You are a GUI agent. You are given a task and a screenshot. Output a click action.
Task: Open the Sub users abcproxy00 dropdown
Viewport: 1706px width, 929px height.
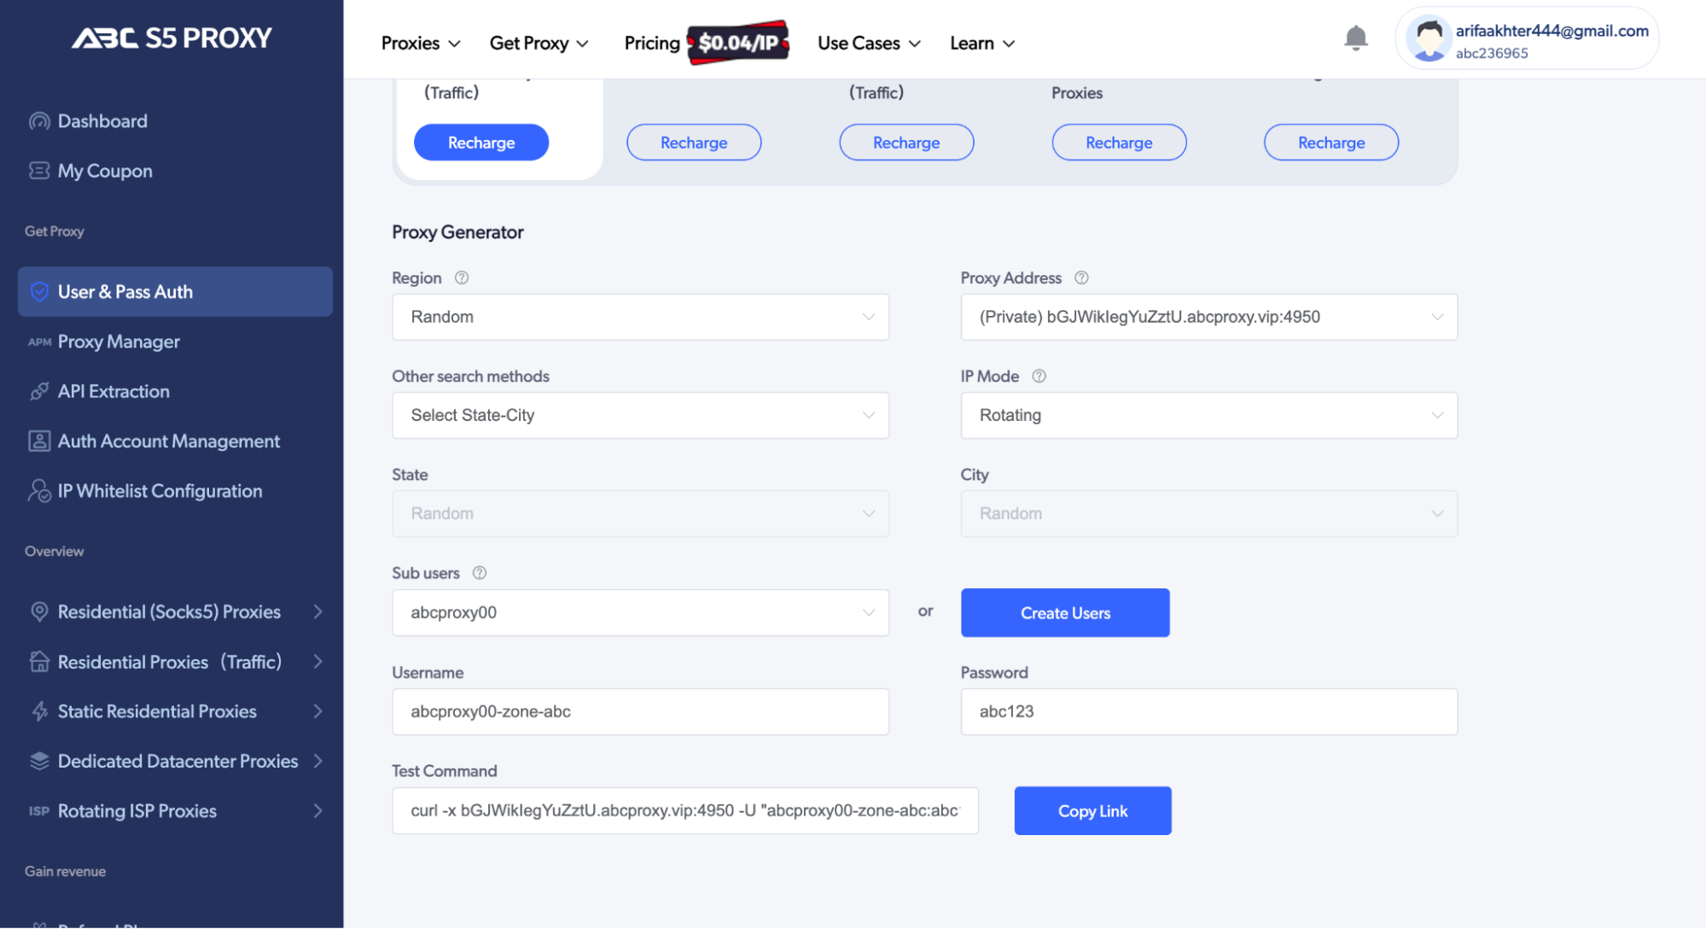640,612
